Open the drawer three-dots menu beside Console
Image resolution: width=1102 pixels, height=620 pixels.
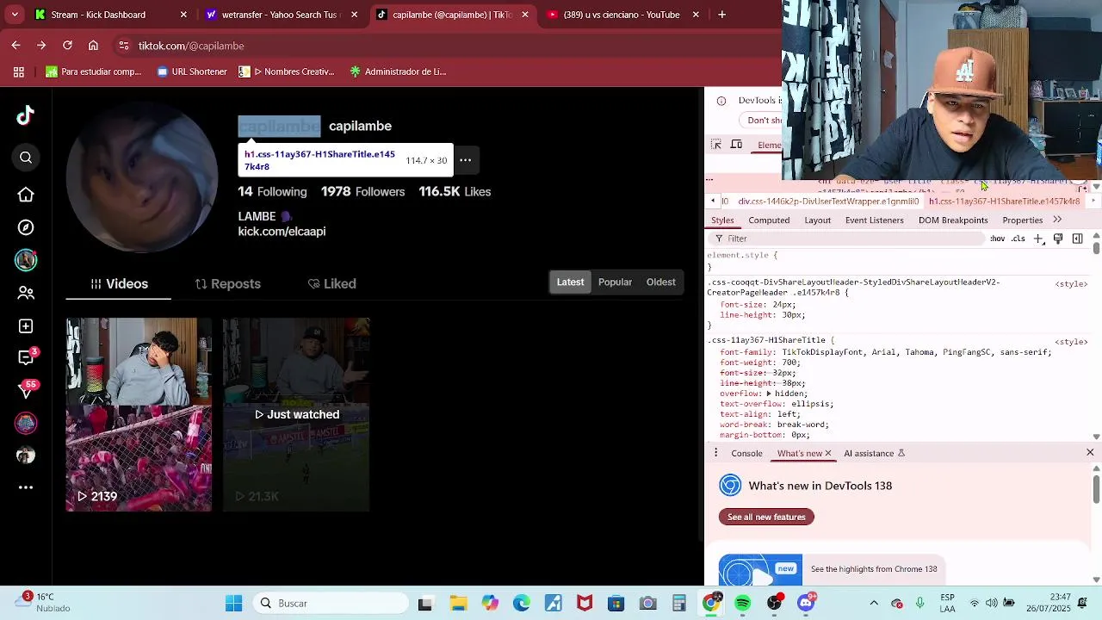[715, 453]
